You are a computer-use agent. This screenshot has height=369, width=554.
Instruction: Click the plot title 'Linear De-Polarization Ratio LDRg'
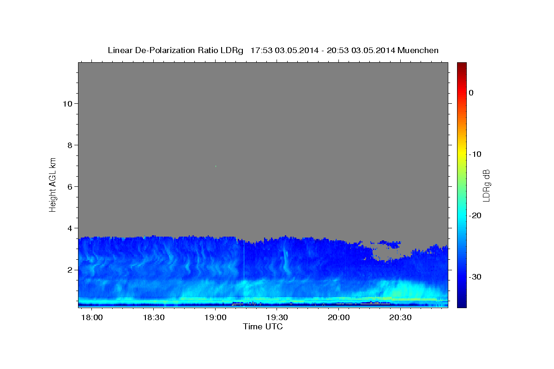tap(175, 50)
